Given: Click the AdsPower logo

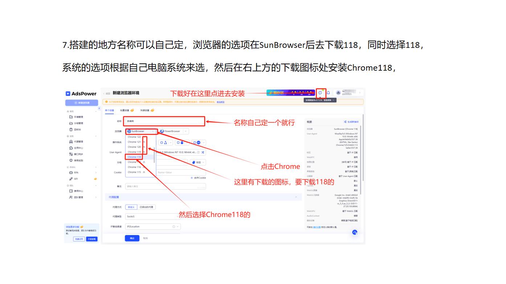Looking at the screenshot, I should [x=81, y=93].
